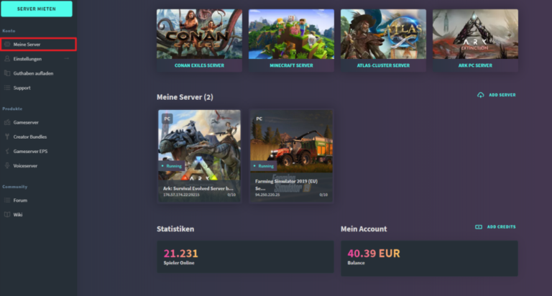
Task: Click the Einstellungen user icon
Action: pyautogui.click(x=7, y=59)
